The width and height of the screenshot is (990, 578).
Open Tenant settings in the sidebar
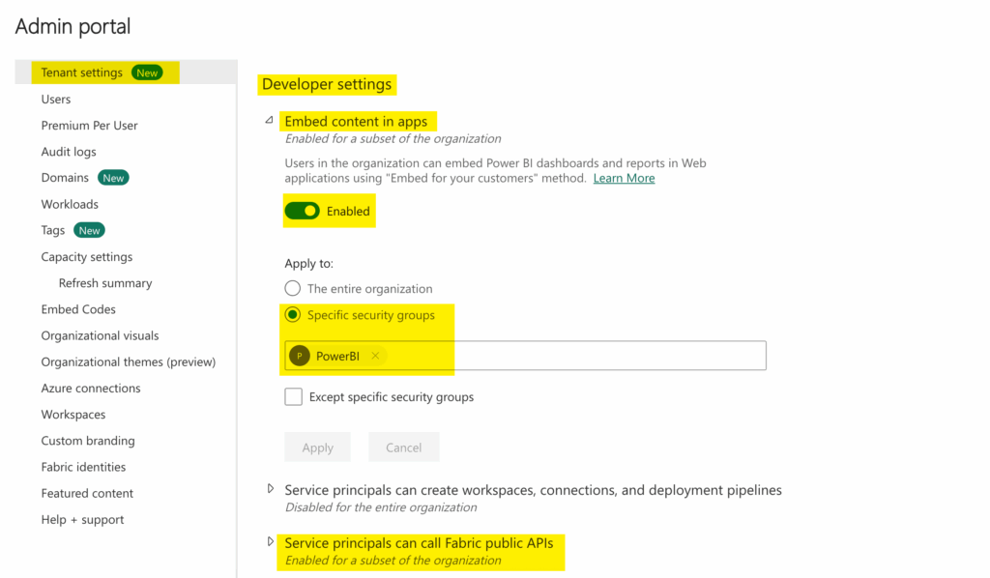(x=81, y=72)
